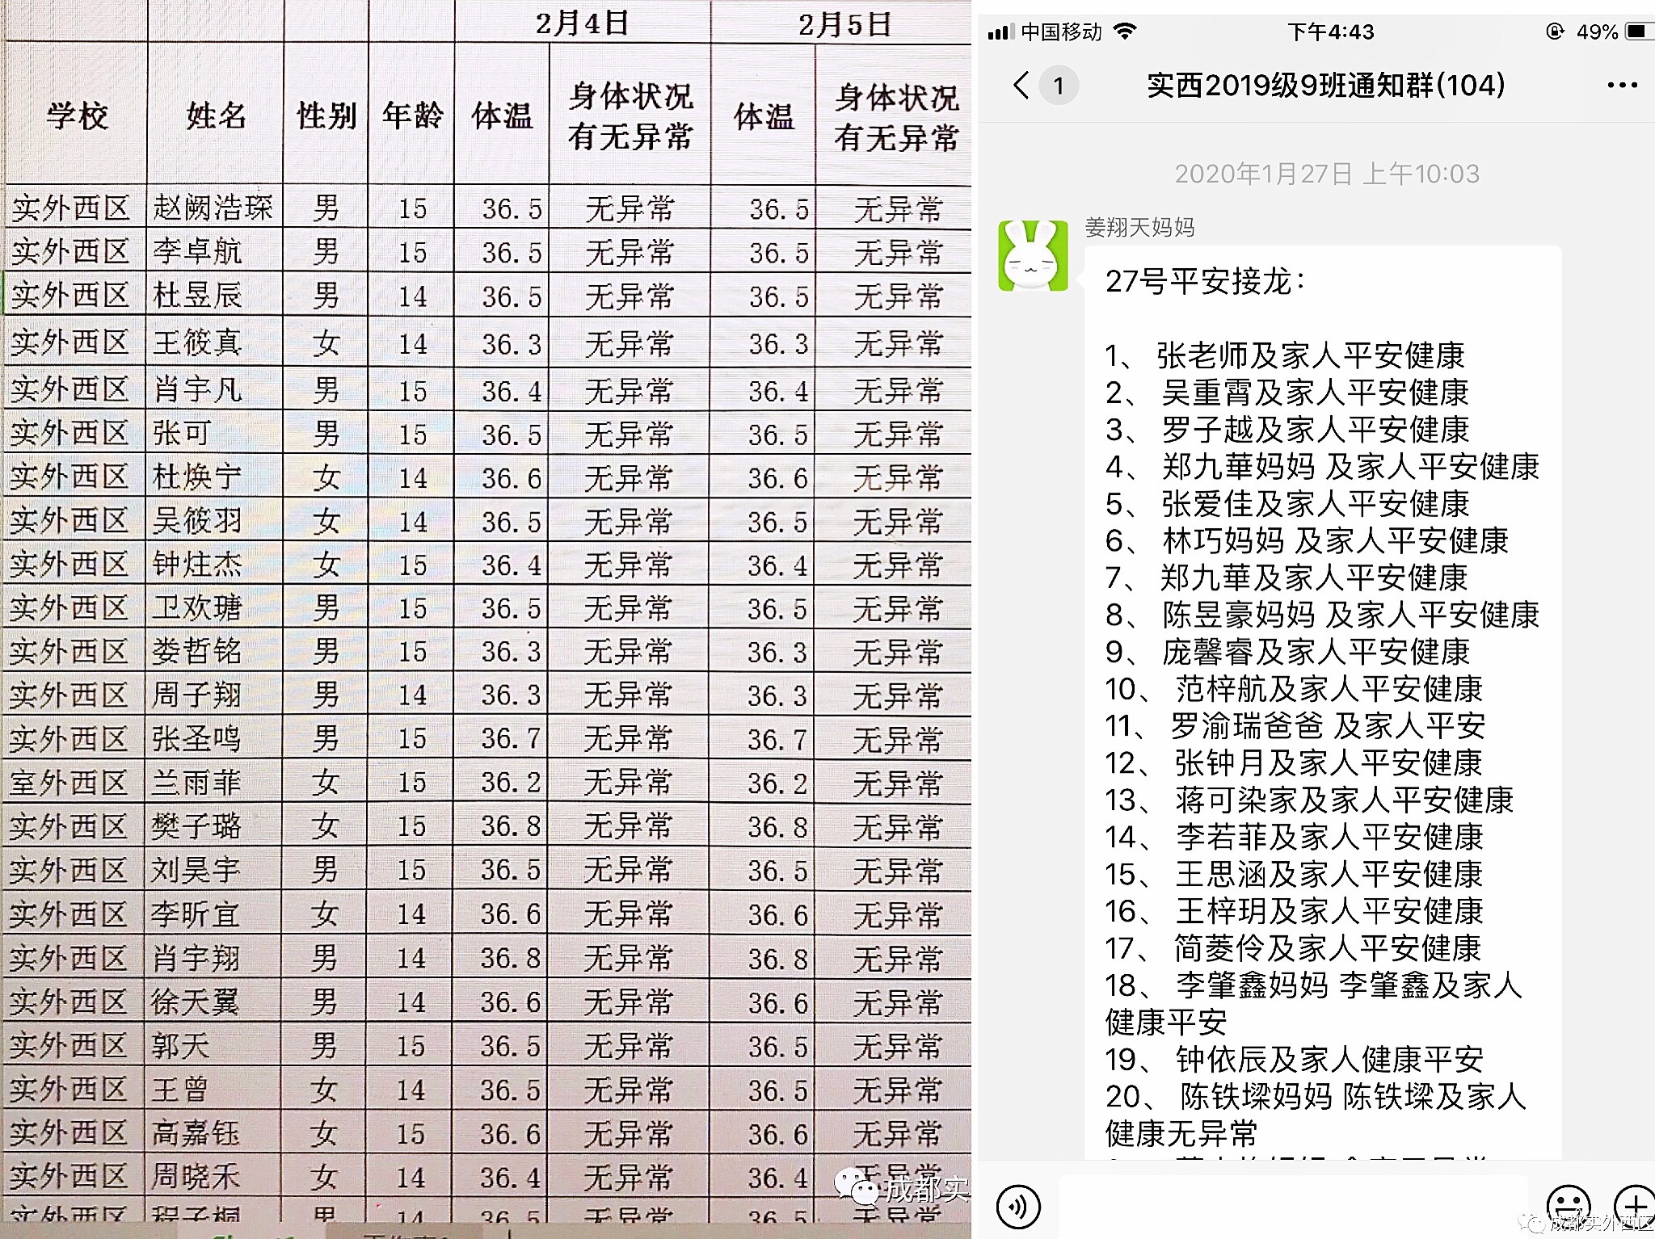Select the 学校 column header in the spreadsheet

77,115
